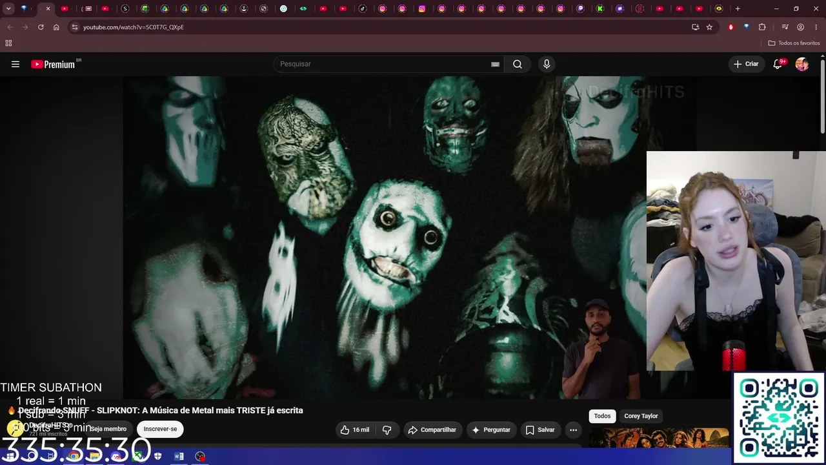This screenshot has height=465, width=826.
Task: Click the address bar URL
Action: 134,27
